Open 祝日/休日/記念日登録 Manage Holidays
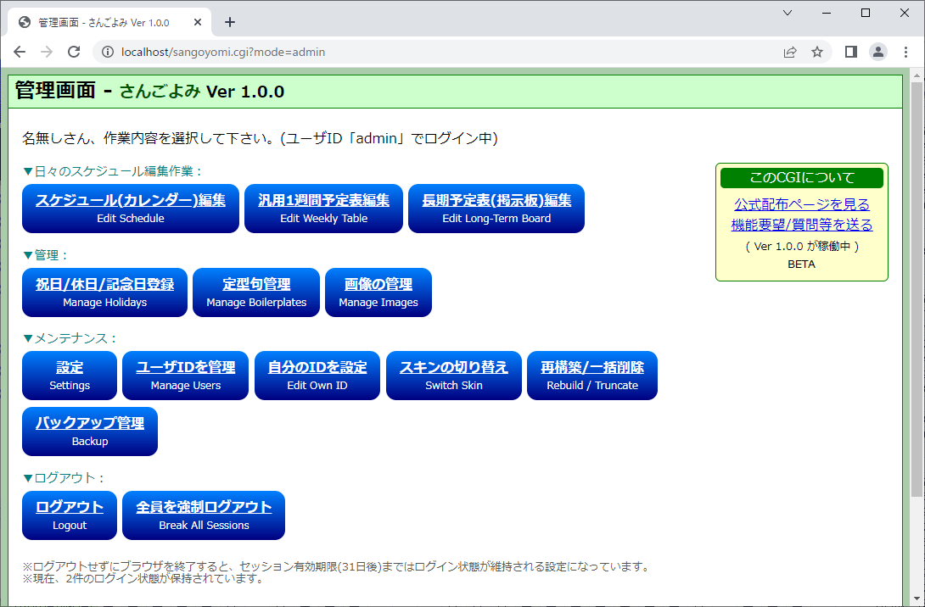Viewport: 925px width, 607px height. (105, 292)
